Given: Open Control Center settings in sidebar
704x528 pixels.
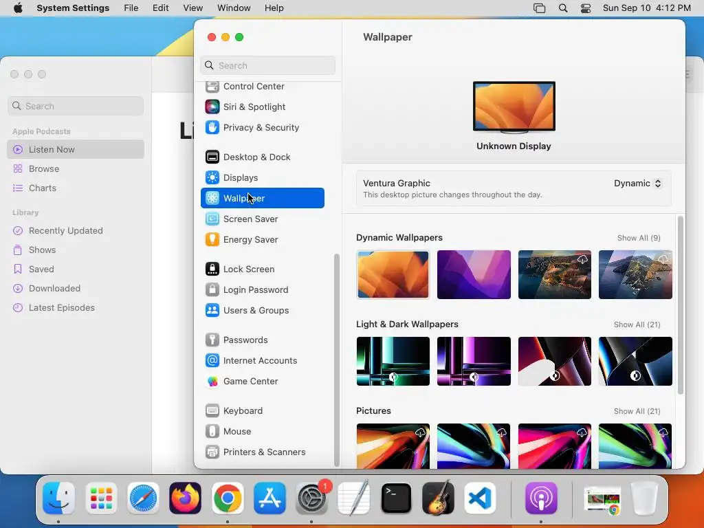Looking at the screenshot, I should click(262, 86).
